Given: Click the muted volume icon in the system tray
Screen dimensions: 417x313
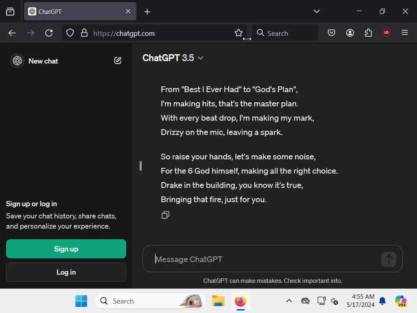Looking at the screenshot, I should [334, 301].
